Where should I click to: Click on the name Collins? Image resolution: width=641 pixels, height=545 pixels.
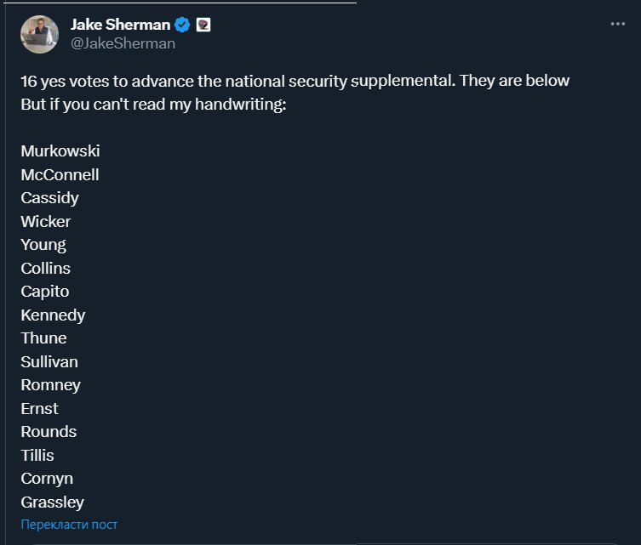coord(46,268)
